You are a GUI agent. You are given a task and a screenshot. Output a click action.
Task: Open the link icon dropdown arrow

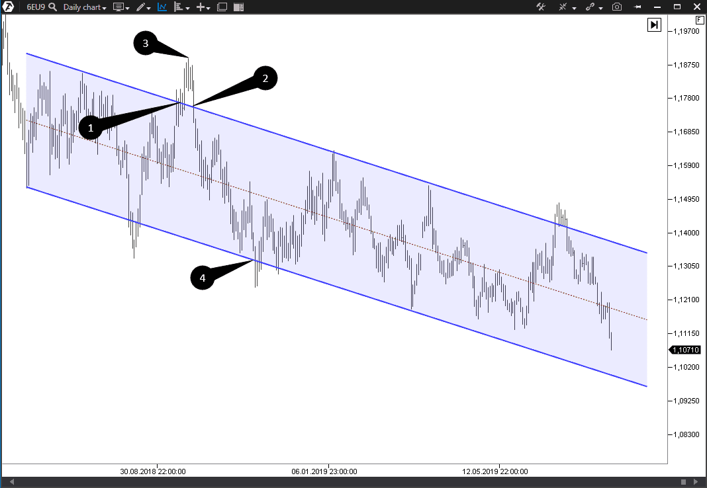click(x=600, y=7)
